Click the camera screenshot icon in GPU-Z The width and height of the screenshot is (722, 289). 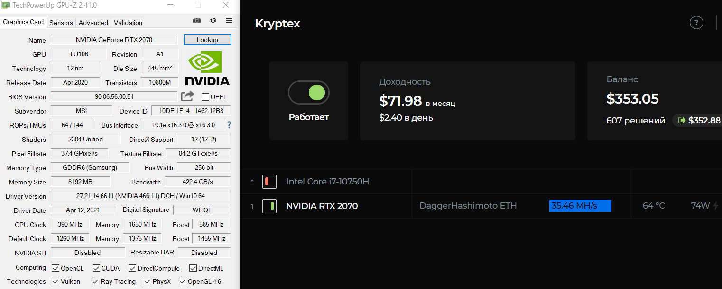197,20
